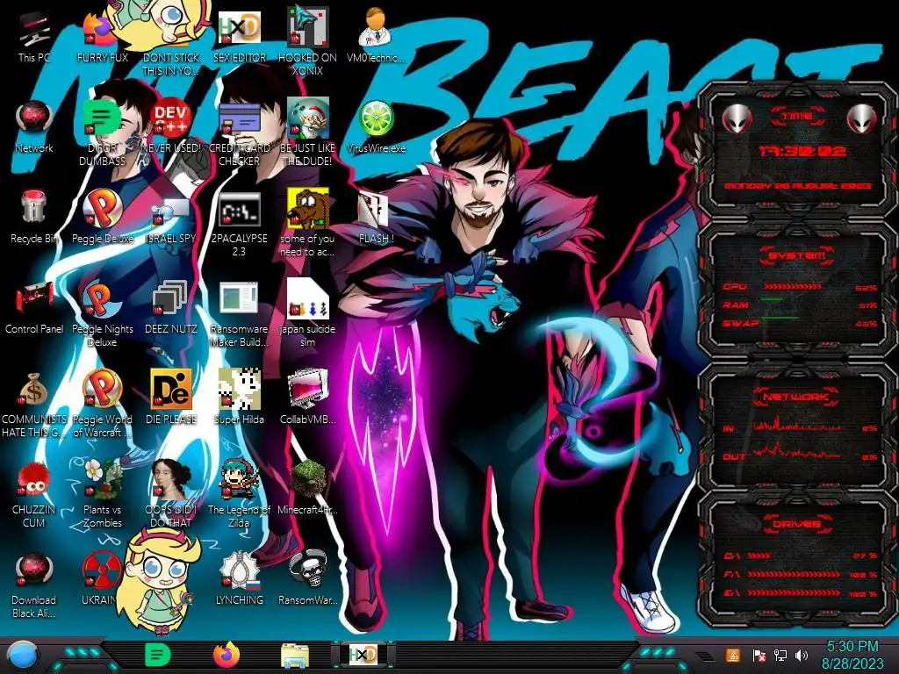
Task: Select the HxD hex editor desktop shortcut
Action: click(x=239, y=37)
